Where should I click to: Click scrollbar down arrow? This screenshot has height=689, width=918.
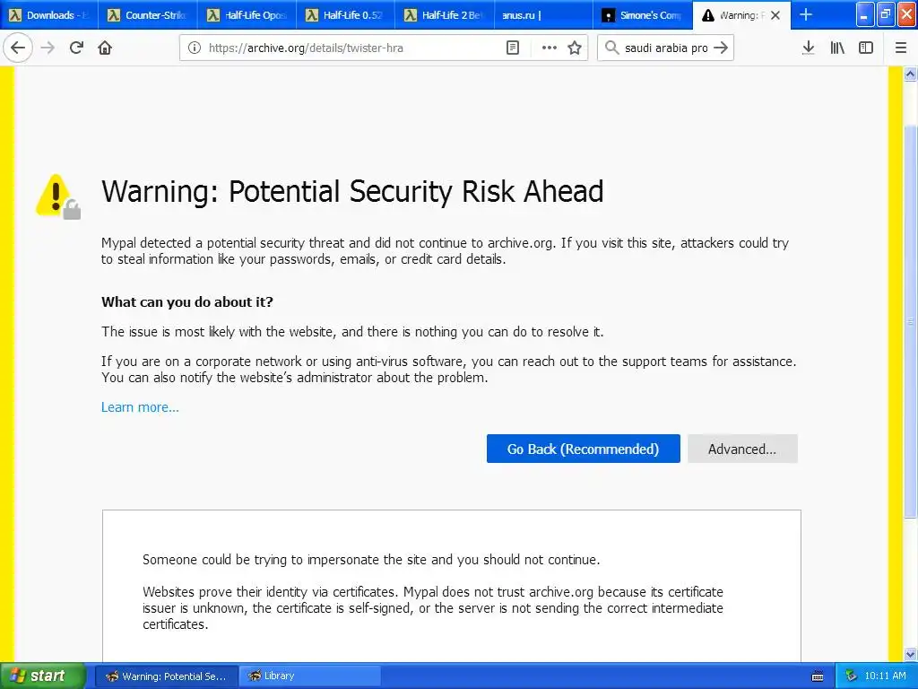[x=910, y=654]
